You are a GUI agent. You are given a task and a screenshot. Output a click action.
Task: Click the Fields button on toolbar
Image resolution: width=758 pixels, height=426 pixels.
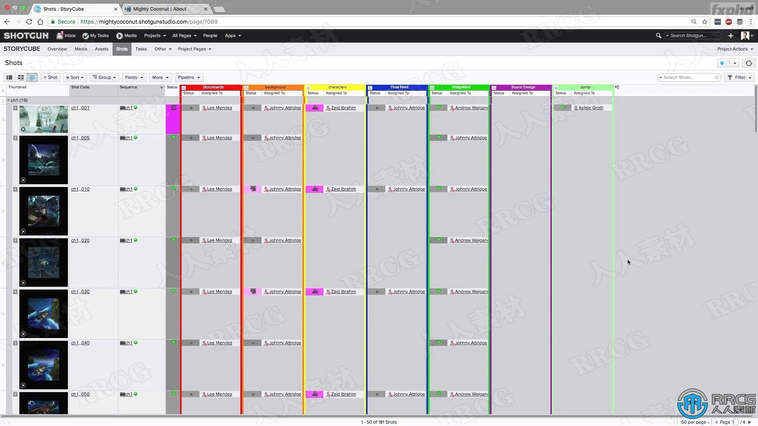[133, 77]
